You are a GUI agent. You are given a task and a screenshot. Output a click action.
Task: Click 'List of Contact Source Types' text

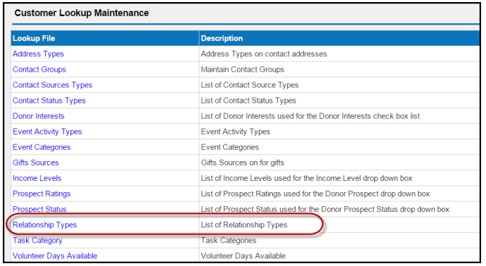pyautogui.click(x=250, y=85)
